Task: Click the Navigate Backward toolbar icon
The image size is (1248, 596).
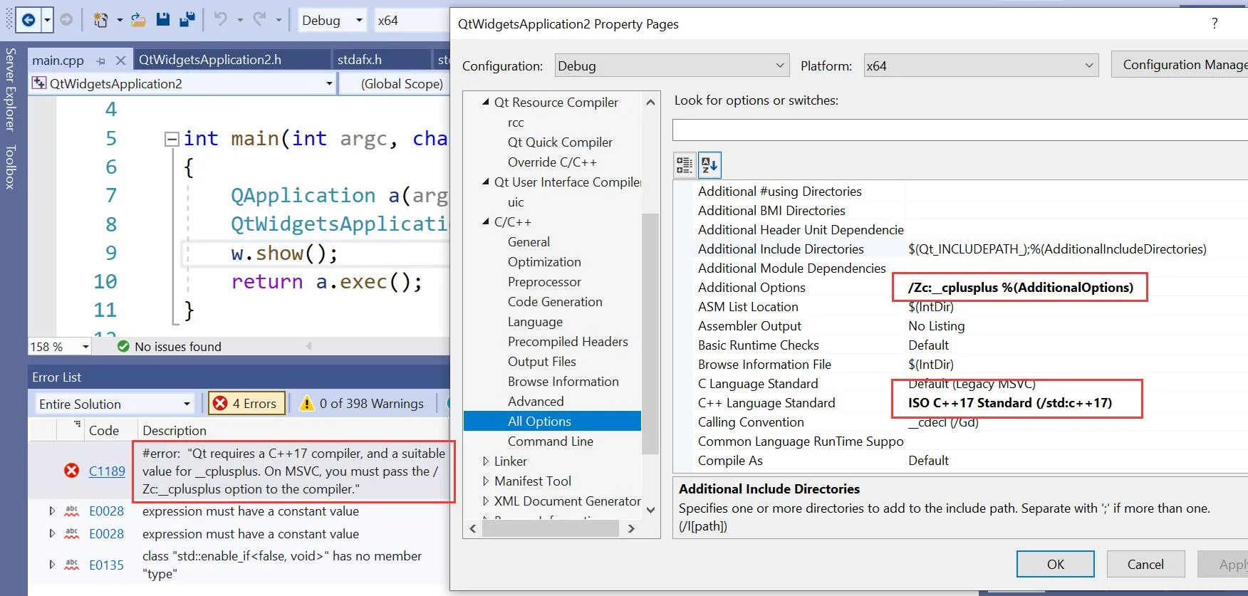Action: [28, 20]
